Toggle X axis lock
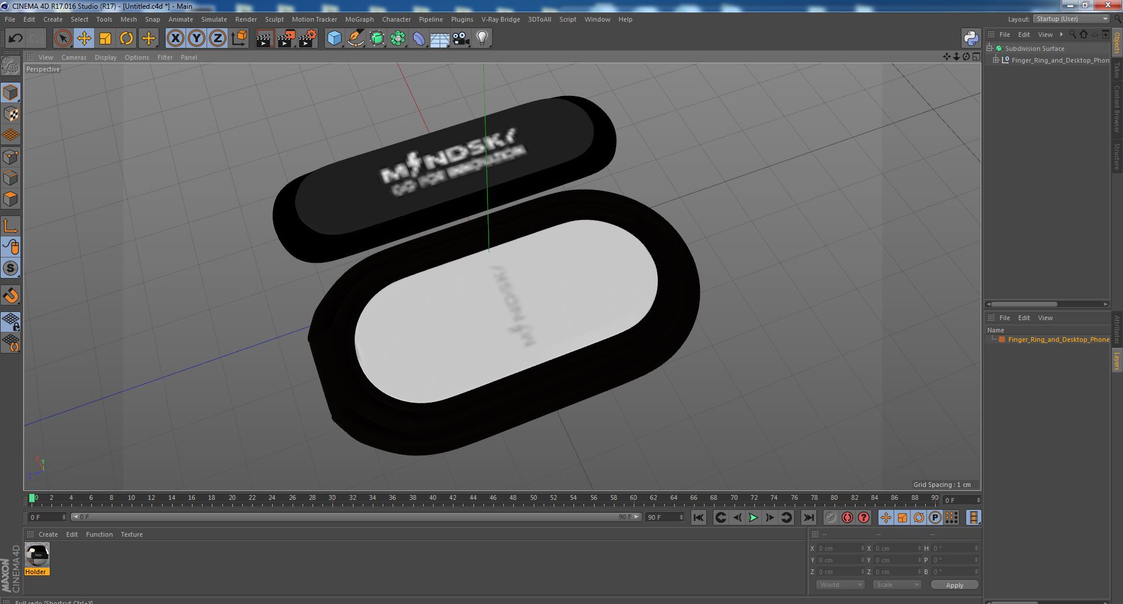 pyautogui.click(x=175, y=39)
